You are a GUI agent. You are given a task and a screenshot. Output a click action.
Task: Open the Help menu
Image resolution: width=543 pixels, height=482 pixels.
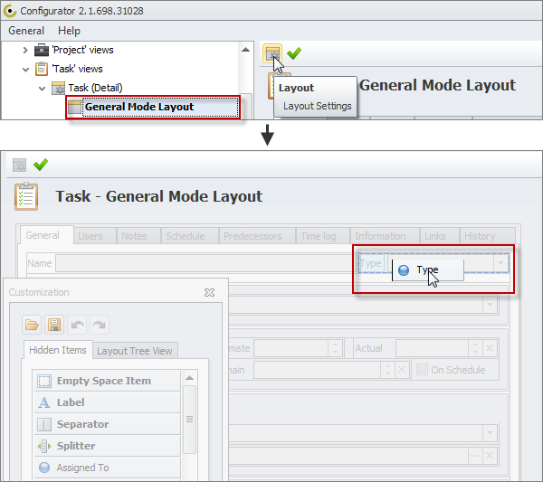pyautogui.click(x=69, y=31)
